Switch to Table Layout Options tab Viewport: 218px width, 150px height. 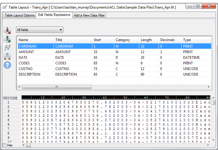20,15
